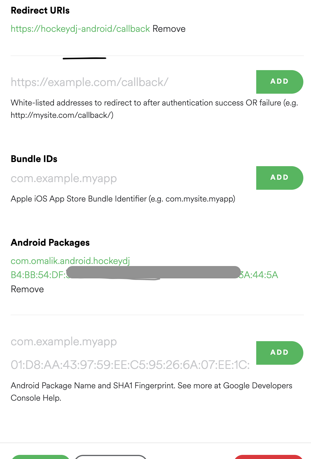Viewport: 311px width, 459px height.
Task: Click the green button at the bottom
Action: pos(41,457)
